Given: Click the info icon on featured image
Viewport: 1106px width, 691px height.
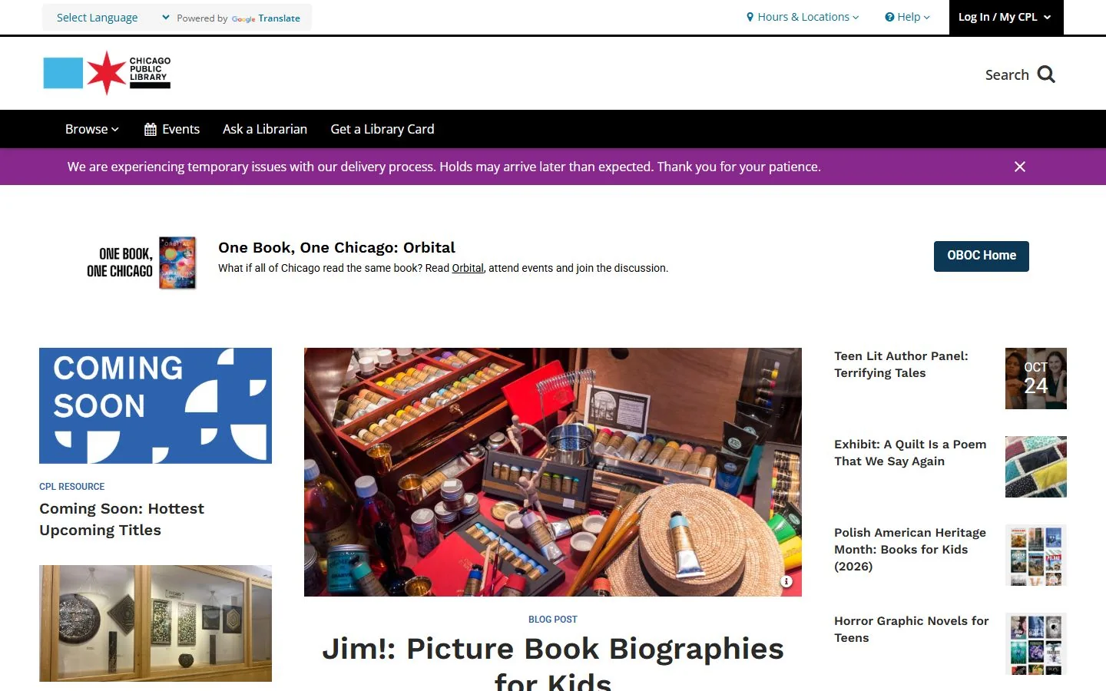Looking at the screenshot, I should (x=786, y=581).
